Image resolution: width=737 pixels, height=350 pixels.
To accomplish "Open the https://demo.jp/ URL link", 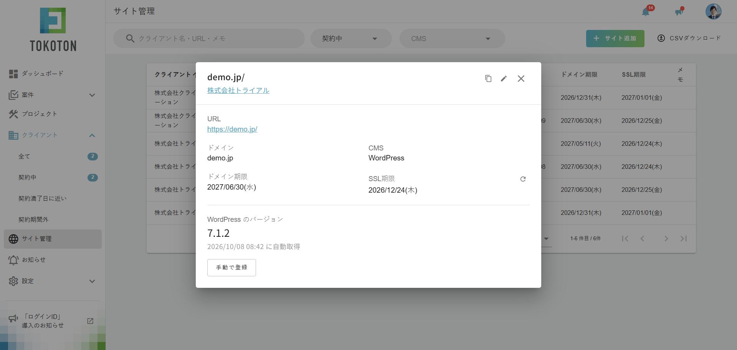I will (x=232, y=129).
